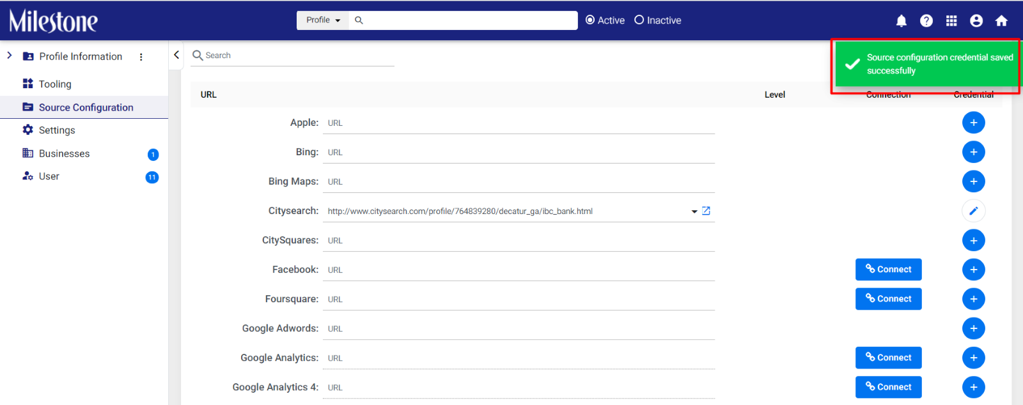Open Source Configuration in sidebar
Image resolution: width=1023 pixels, height=405 pixels.
pyautogui.click(x=84, y=107)
